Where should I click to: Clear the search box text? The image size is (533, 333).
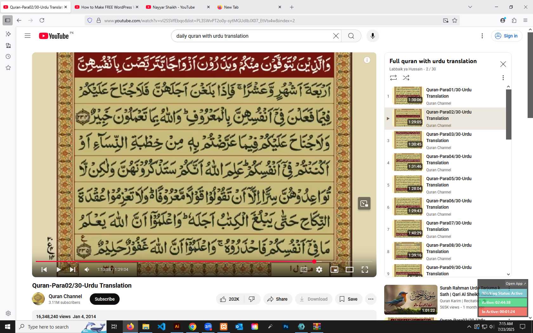pyautogui.click(x=336, y=36)
